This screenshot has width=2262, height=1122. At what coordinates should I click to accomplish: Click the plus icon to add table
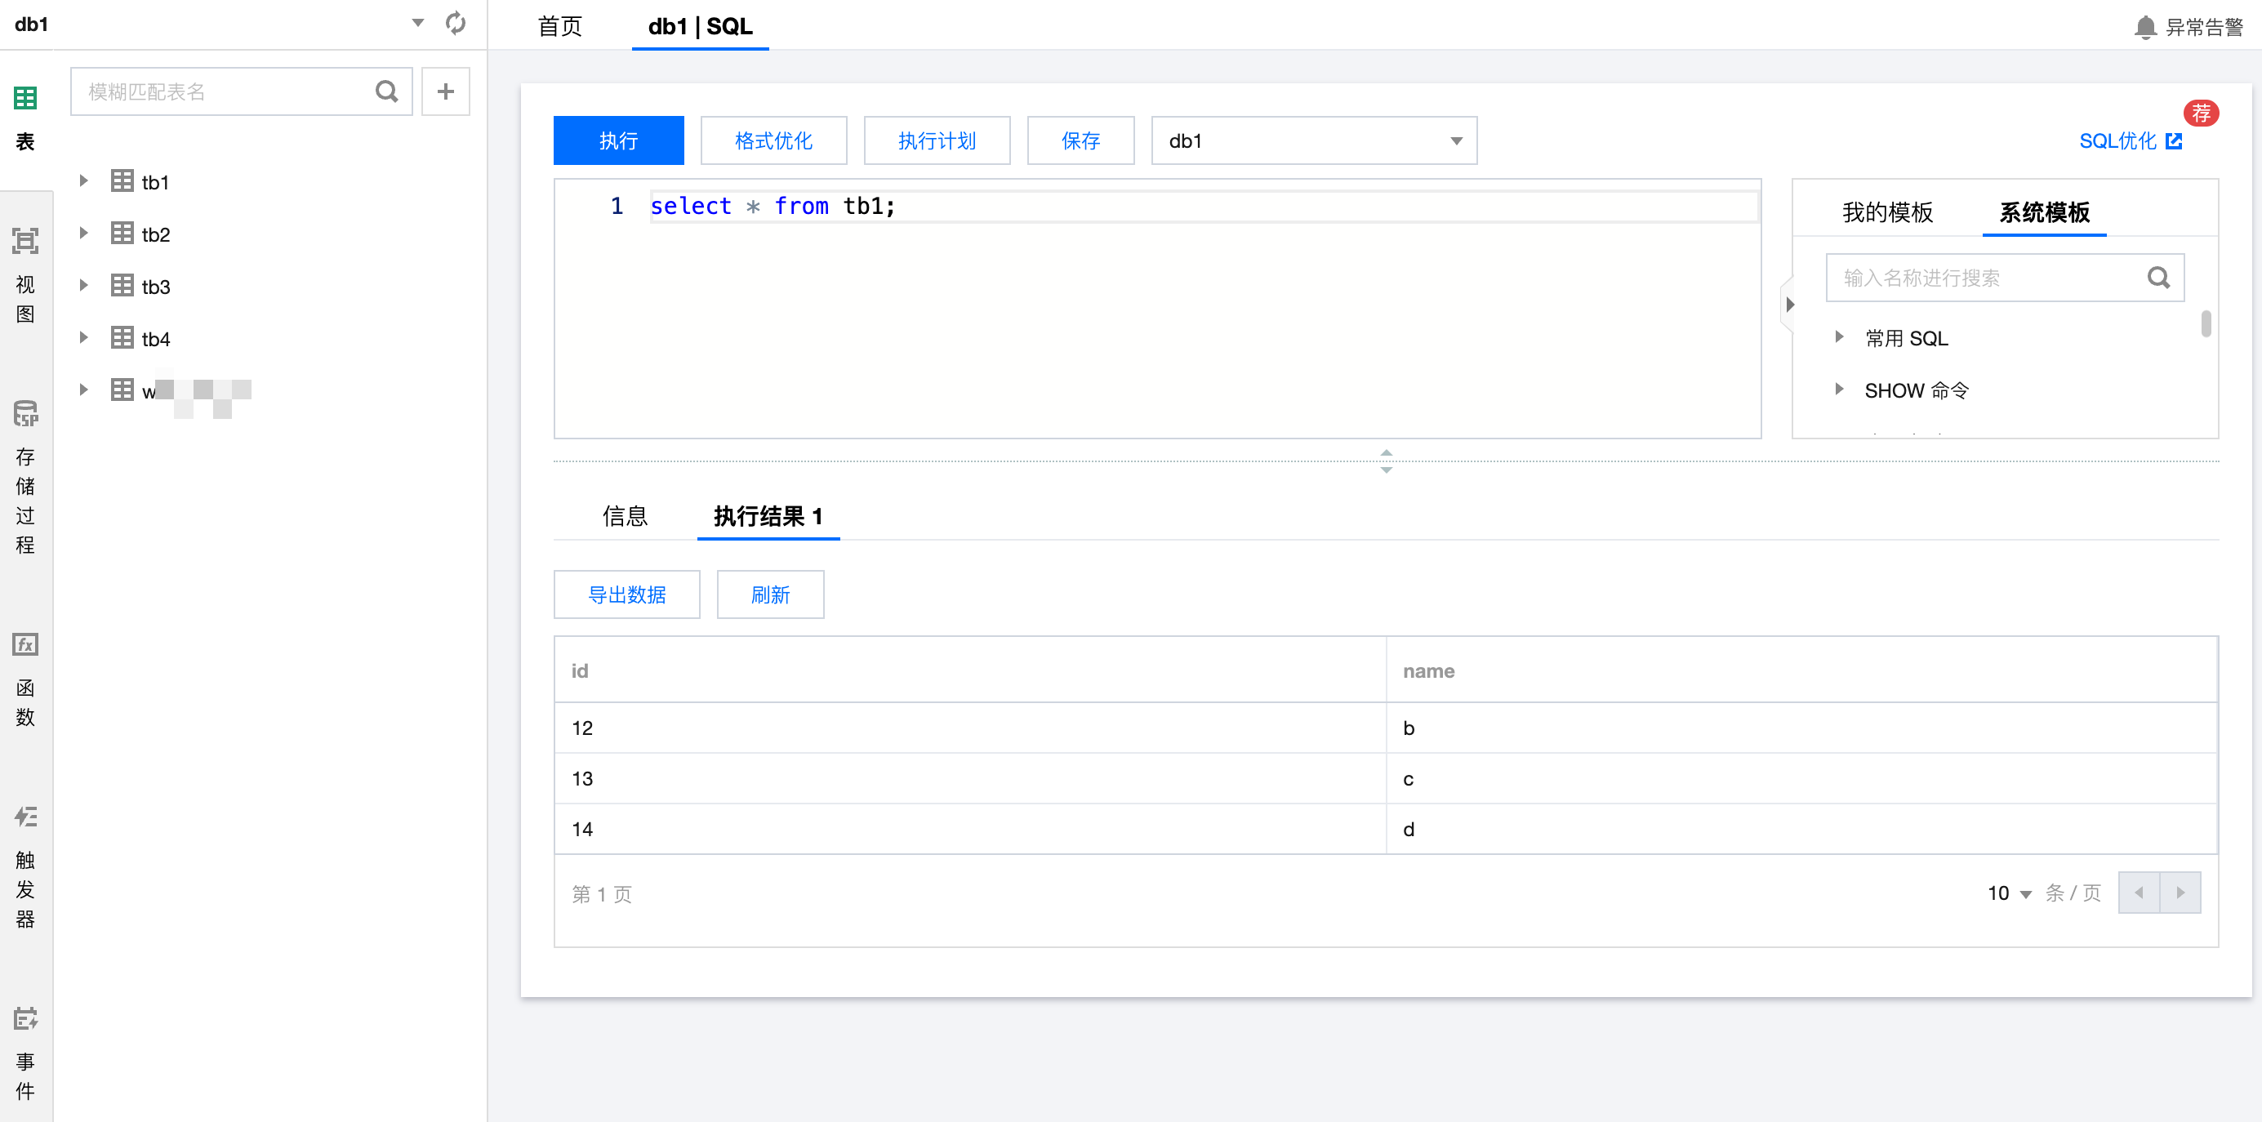click(x=445, y=91)
